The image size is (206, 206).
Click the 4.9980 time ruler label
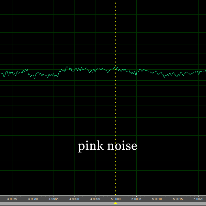pyautogui.click(x=33, y=199)
